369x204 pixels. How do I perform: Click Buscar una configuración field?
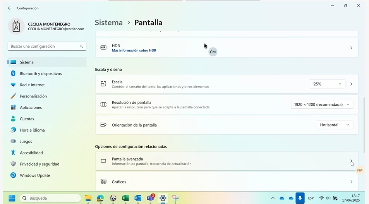point(47,46)
